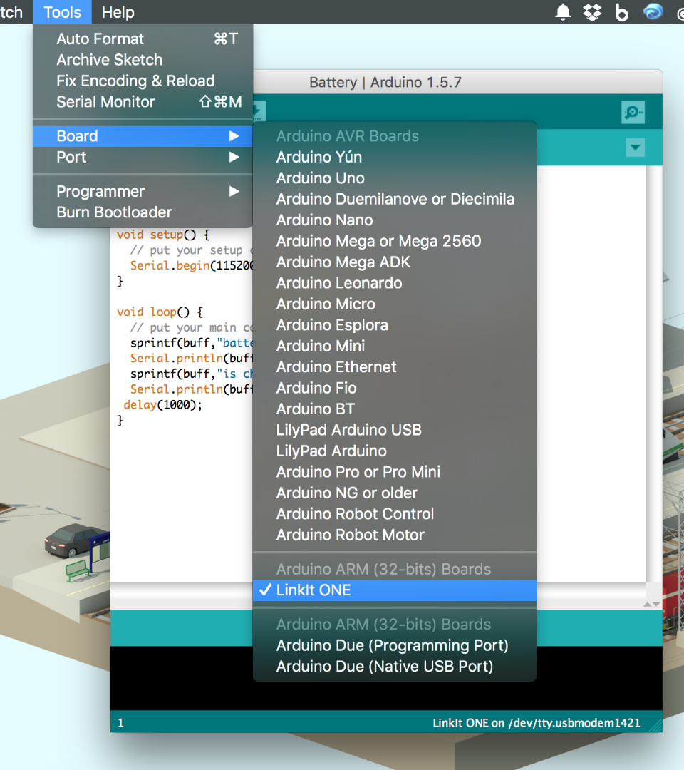Select Arduino Robot Motor
Viewport: 684px width, 770px height.
(395, 535)
